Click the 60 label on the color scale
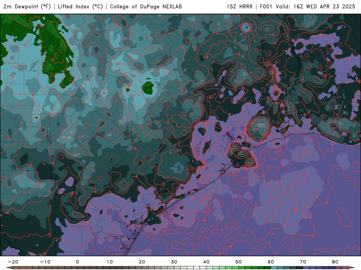The width and height of the screenshot is (361, 270). click(x=271, y=262)
